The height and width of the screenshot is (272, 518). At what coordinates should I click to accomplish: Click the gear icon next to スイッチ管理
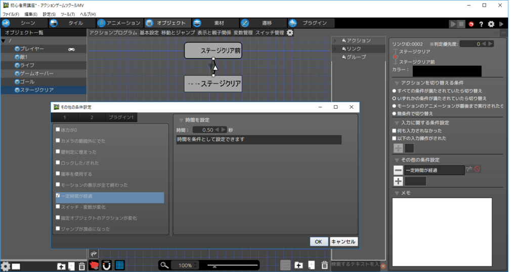(x=290, y=33)
